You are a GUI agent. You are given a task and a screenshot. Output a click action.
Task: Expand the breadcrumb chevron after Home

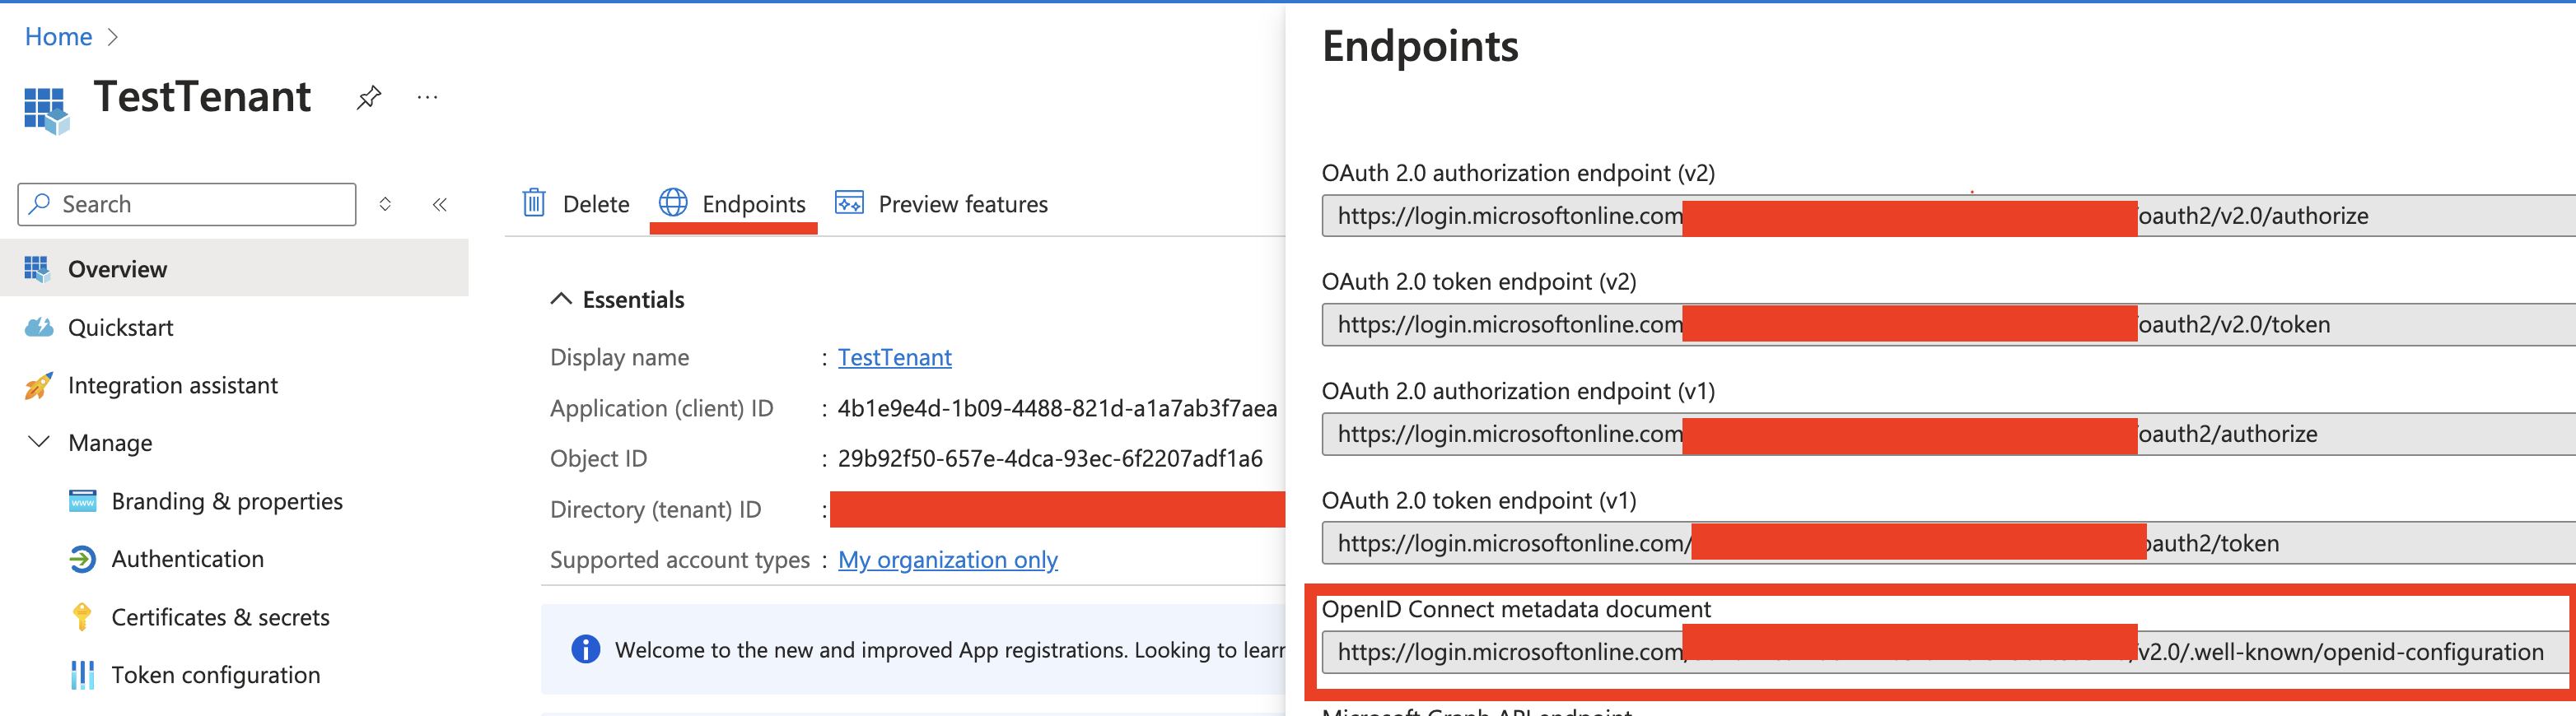(113, 37)
